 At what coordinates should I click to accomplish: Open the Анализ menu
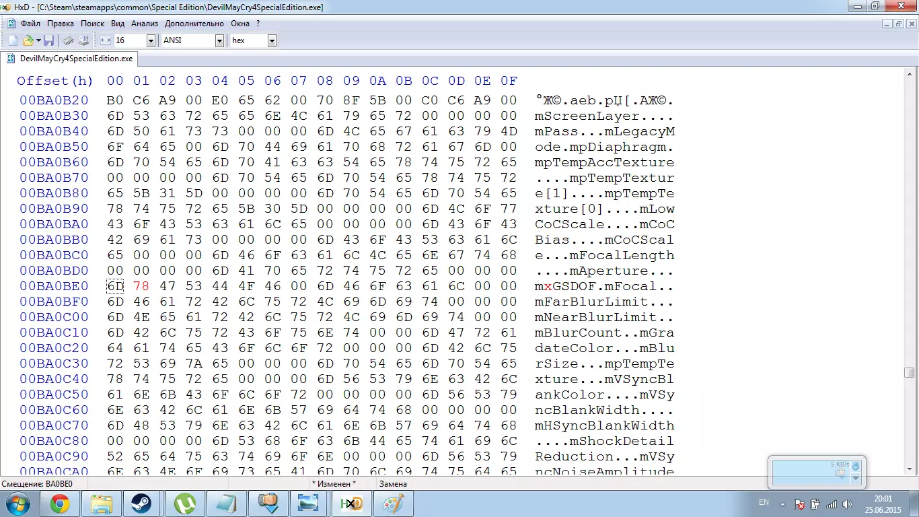(145, 24)
